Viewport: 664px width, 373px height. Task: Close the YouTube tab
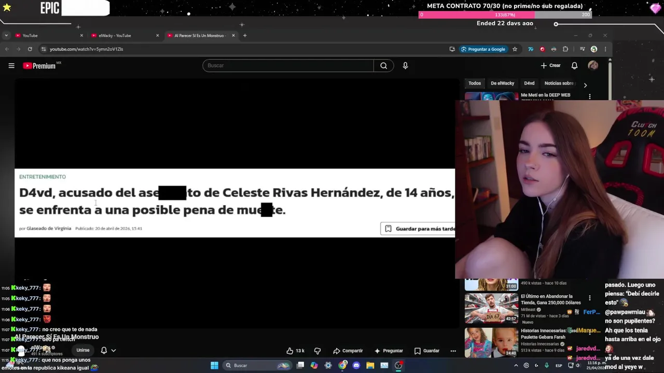coord(81,35)
